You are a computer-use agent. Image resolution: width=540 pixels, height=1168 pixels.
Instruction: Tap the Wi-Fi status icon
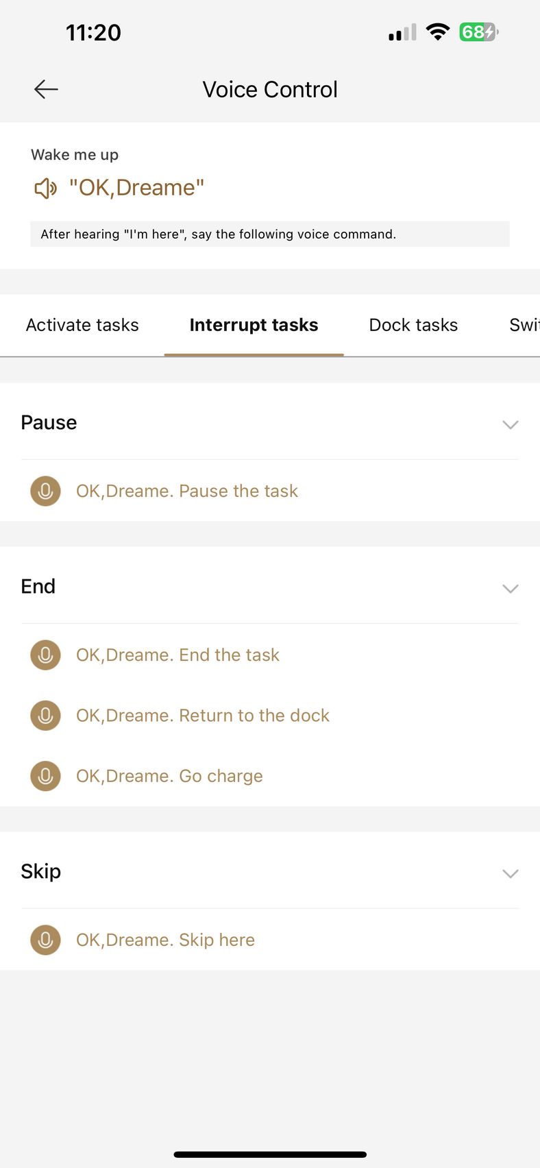(x=437, y=32)
